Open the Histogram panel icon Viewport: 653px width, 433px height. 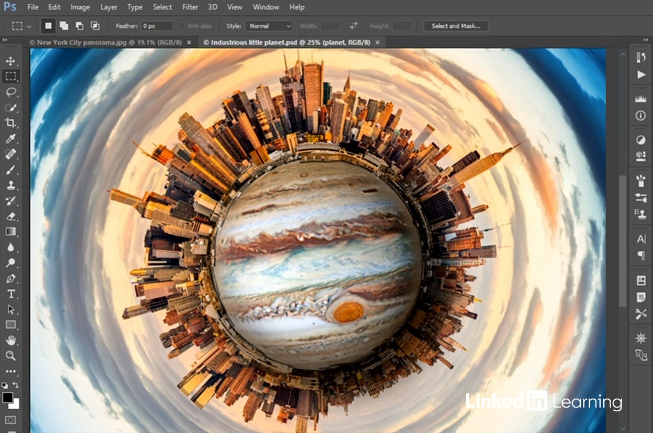pos(641,99)
